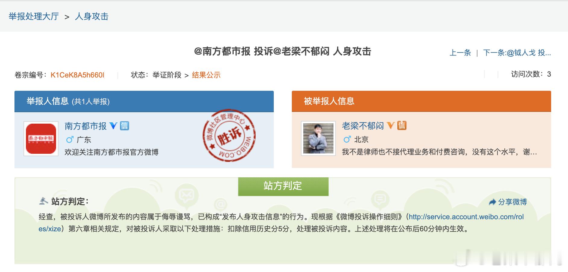Open the 南方都市报 username link
568x272 pixels.
(86, 126)
